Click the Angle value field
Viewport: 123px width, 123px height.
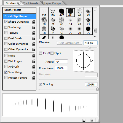tap(61, 62)
